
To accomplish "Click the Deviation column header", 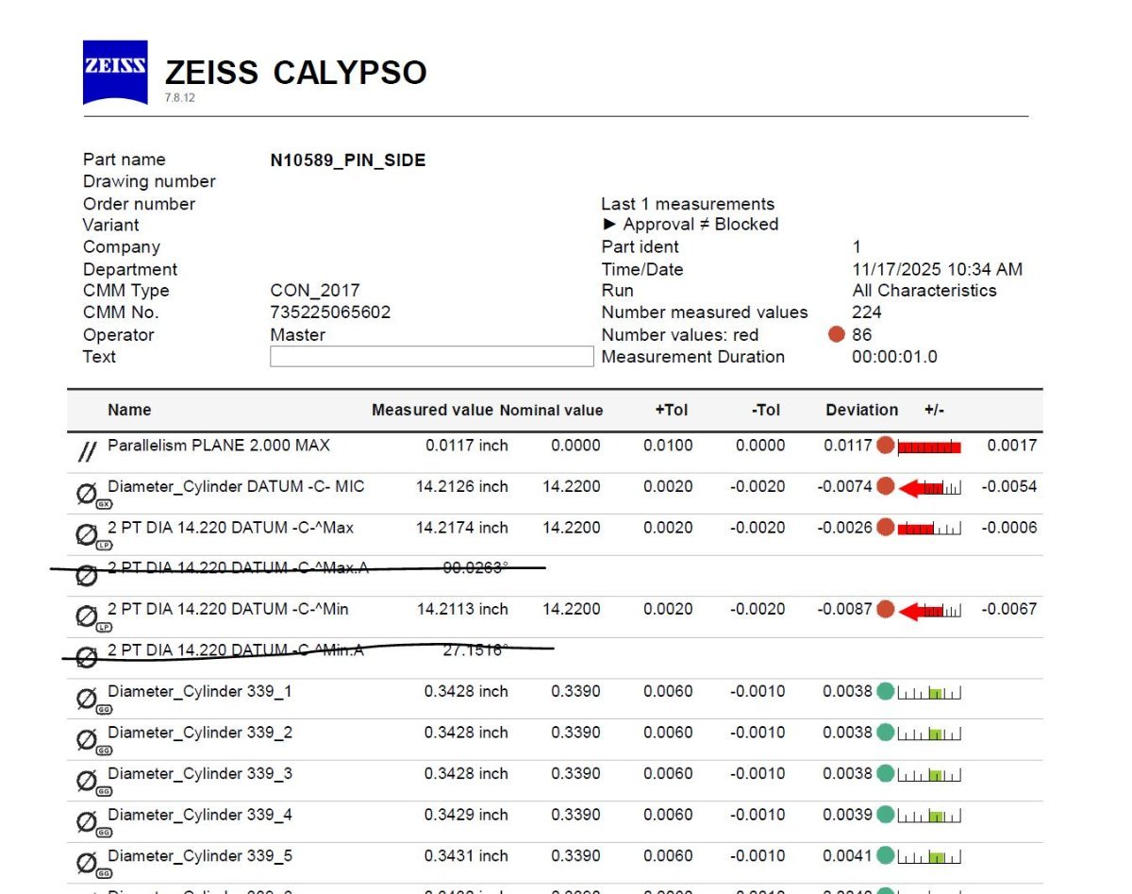I will [x=861, y=410].
